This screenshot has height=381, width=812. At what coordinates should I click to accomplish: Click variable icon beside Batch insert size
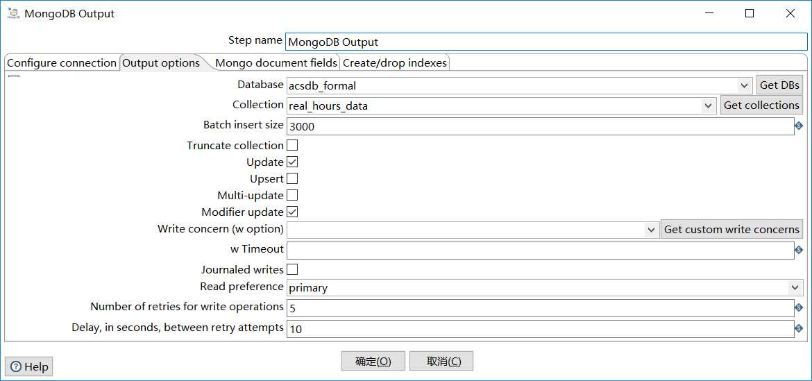point(799,126)
